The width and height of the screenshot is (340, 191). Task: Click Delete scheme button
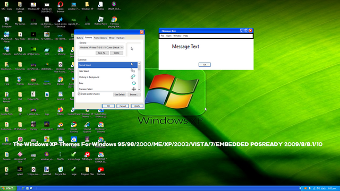point(116,53)
